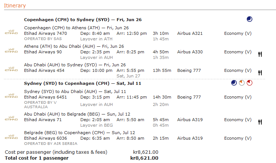Click the blue moon icon for return flight
Screen dimensions: 276x163
(234, 83)
